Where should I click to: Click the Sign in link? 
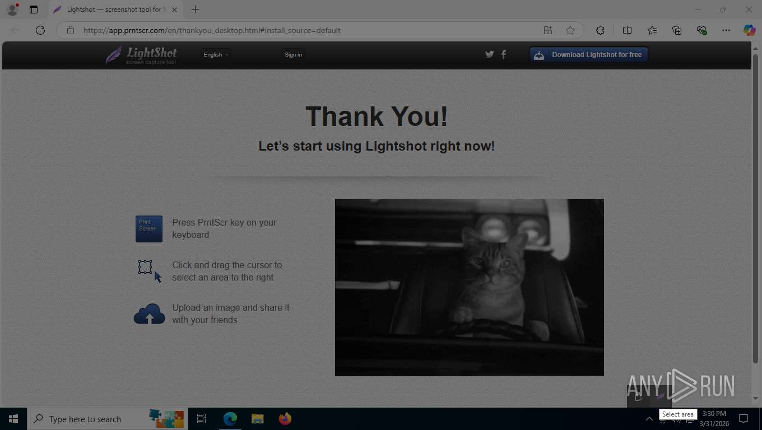(x=293, y=54)
